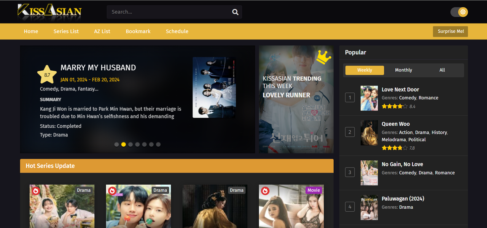Click the Surprise Me! button

[x=450, y=32]
